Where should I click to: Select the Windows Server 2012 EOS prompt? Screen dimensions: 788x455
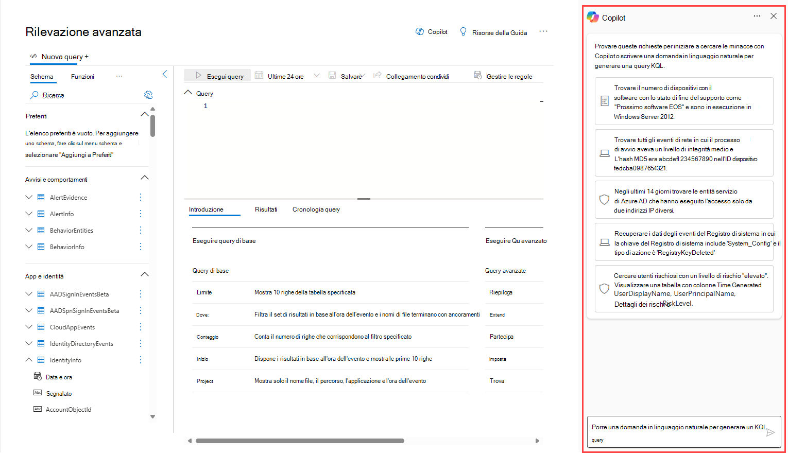coord(684,101)
